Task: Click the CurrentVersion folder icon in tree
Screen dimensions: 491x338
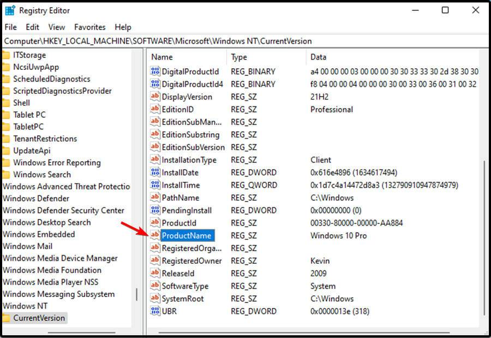Action: coord(6,318)
